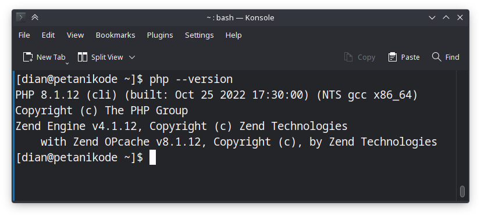481x217 pixels.
Task: Open the Help menu
Action: click(233, 35)
